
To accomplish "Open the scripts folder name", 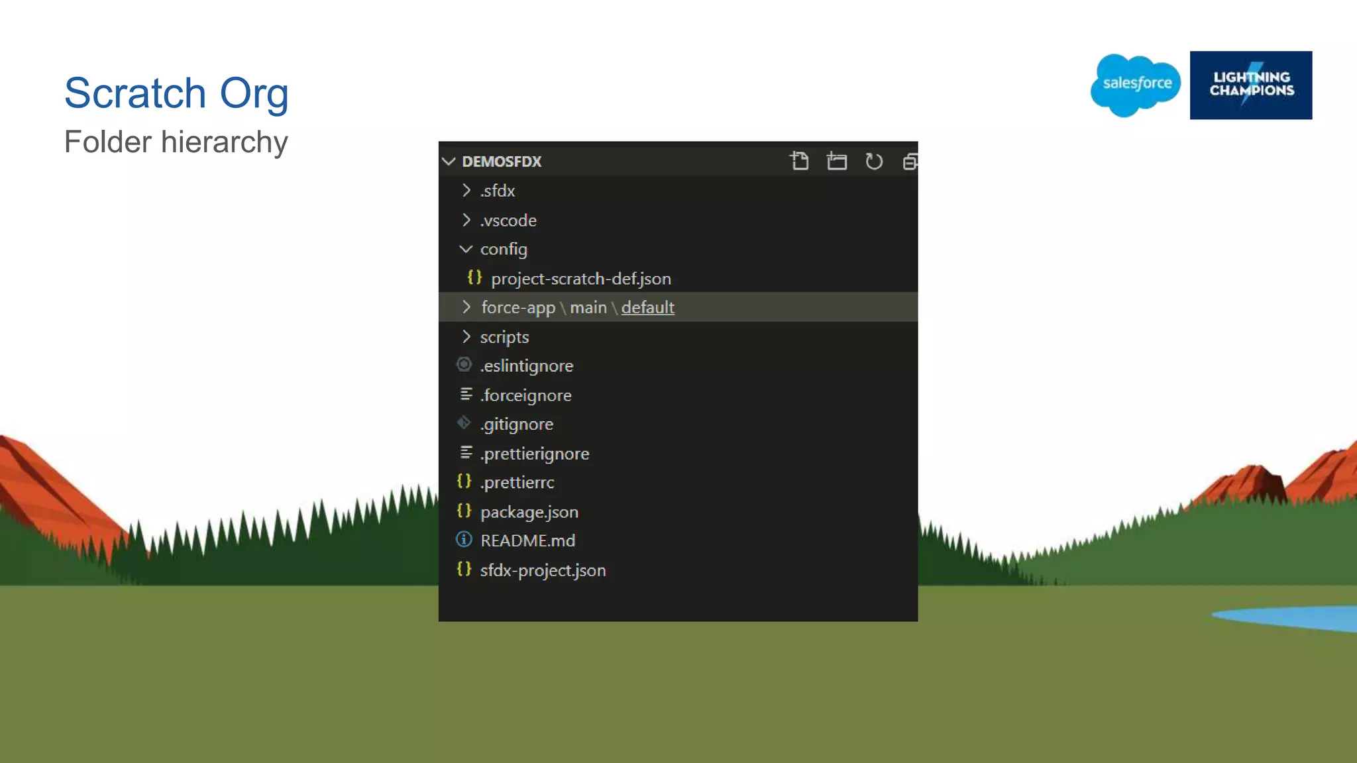I will point(504,337).
